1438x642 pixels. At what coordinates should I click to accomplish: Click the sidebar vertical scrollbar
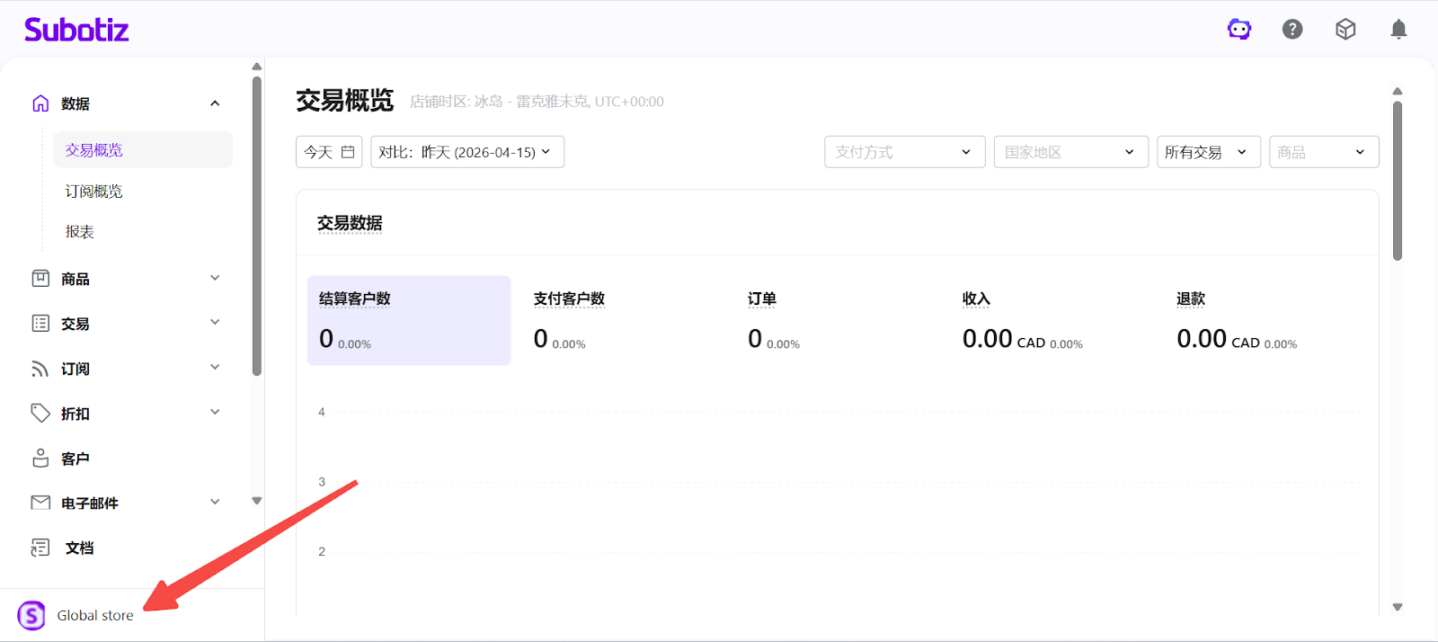pyautogui.click(x=257, y=225)
